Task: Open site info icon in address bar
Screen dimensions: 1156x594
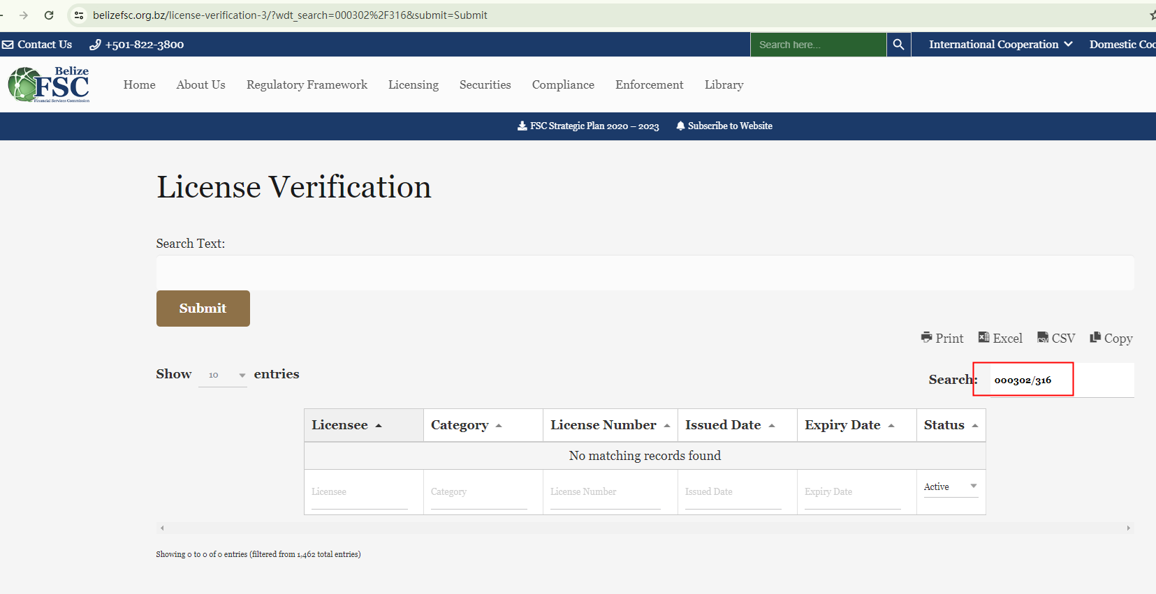Action: pyautogui.click(x=79, y=15)
